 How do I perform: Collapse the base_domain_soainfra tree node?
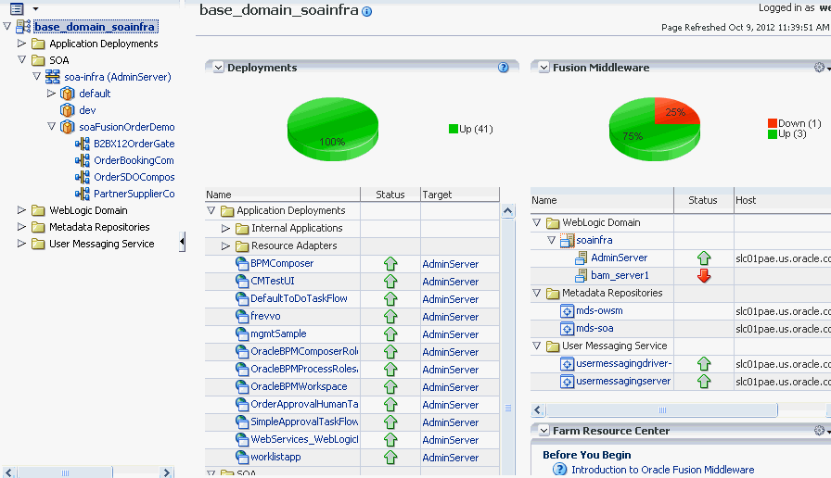coord(6,26)
